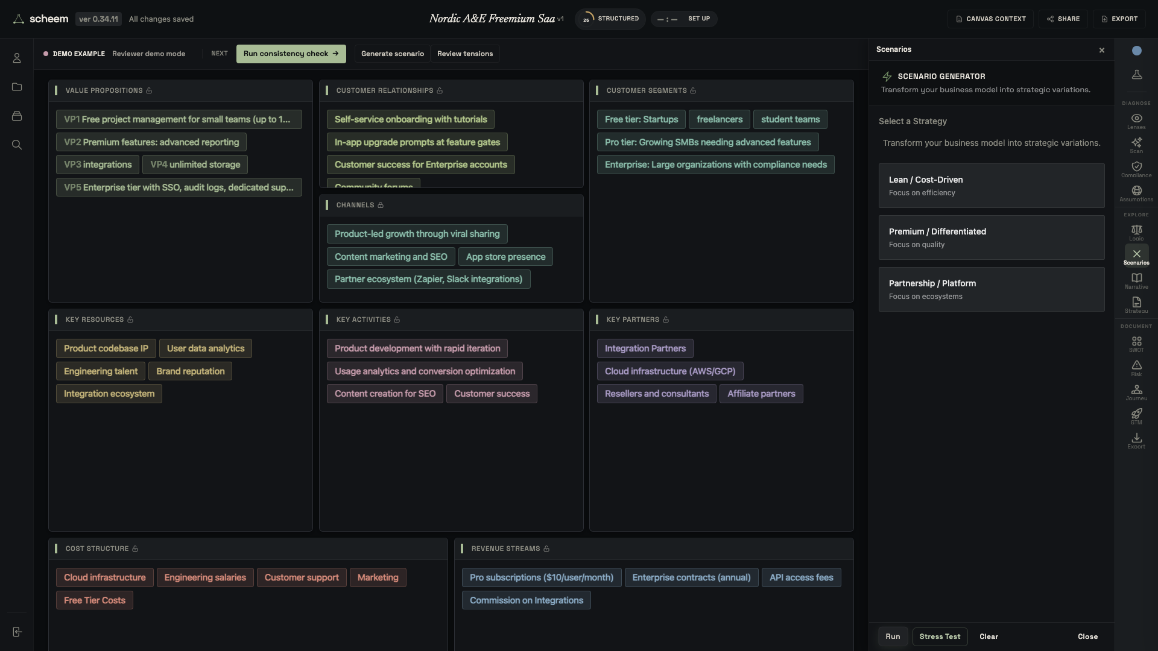Toggle lock on Revenue Streams block
Image resolution: width=1158 pixels, height=651 pixels.
tap(546, 549)
